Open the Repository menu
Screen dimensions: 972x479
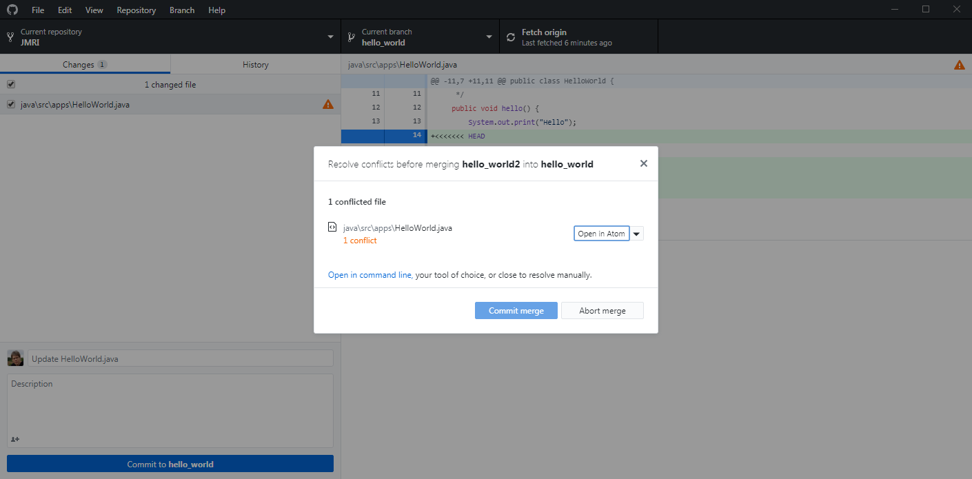(136, 10)
